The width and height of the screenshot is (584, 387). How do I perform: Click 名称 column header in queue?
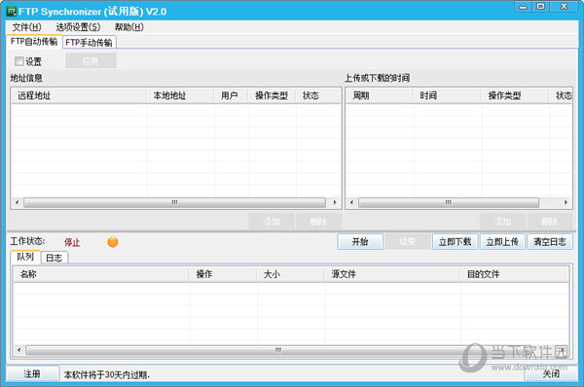(101, 274)
